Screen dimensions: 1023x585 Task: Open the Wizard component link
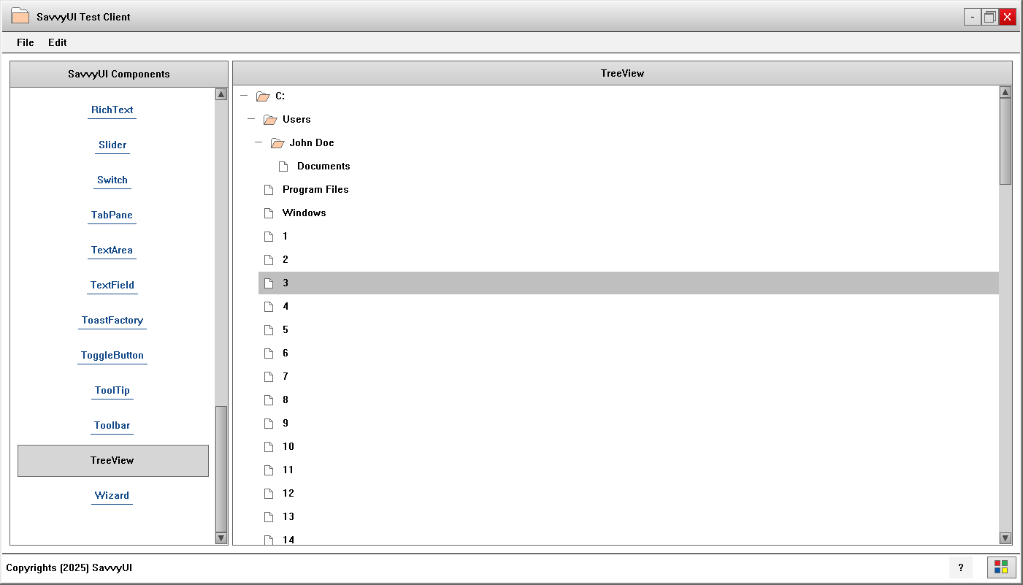(112, 495)
